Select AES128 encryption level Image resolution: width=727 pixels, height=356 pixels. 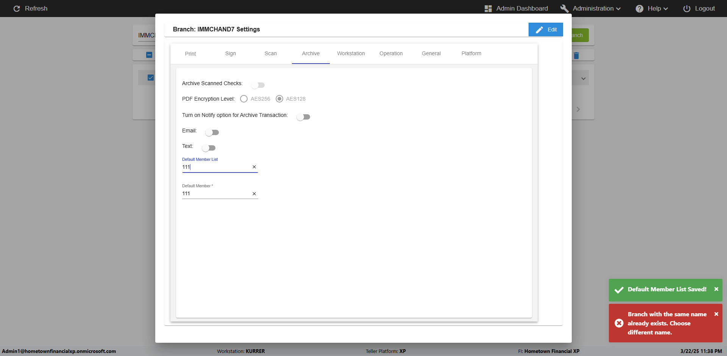(279, 99)
